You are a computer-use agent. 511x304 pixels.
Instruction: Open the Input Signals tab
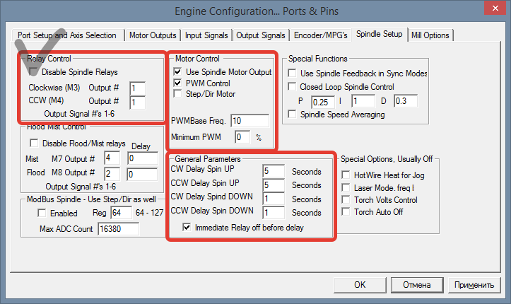click(206, 35)
